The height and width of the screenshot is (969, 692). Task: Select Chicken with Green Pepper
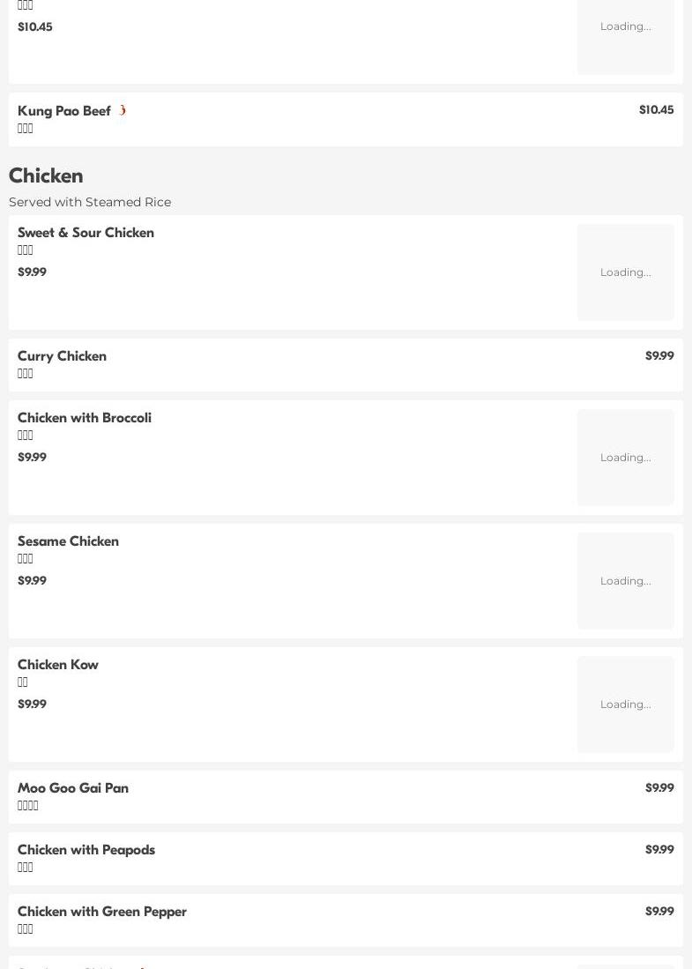point(346,921)
